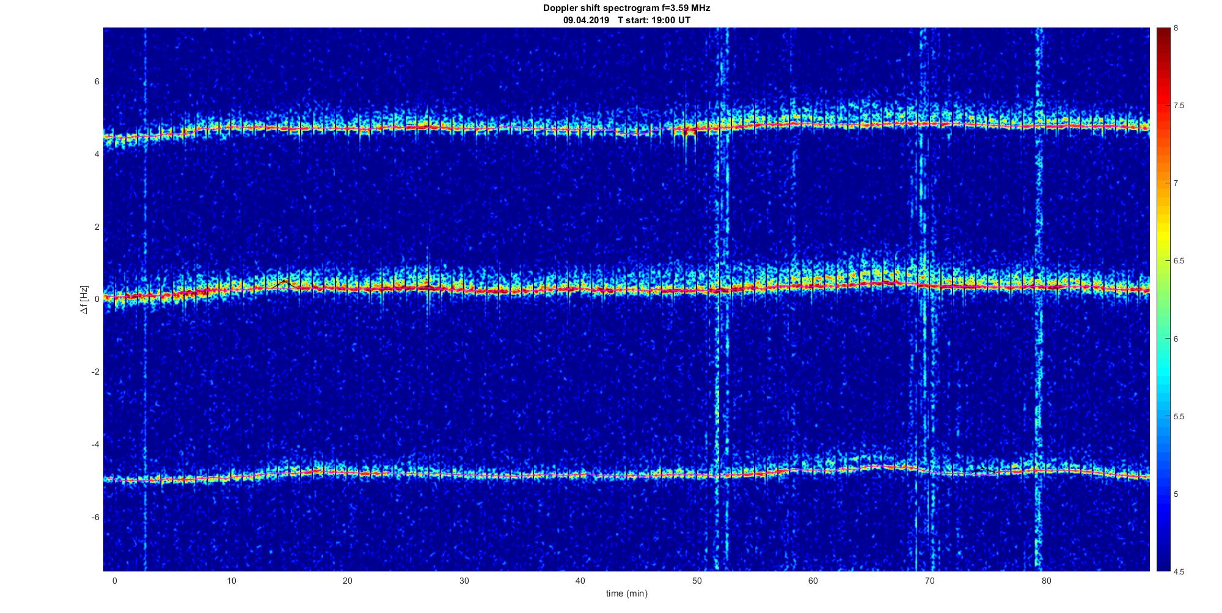Viewport: 1222px width, 613px height.
Task: Click x-axis tick label '60'
Action: tap(813, 581)
